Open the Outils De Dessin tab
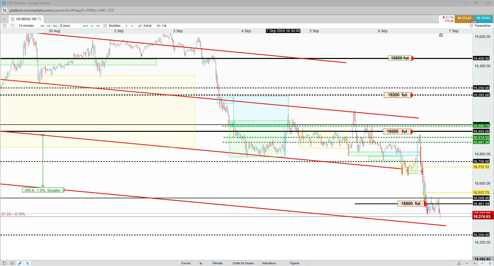The width and height of the screenshot is (494, 266). pyautogui.click(x=243, y=263)
